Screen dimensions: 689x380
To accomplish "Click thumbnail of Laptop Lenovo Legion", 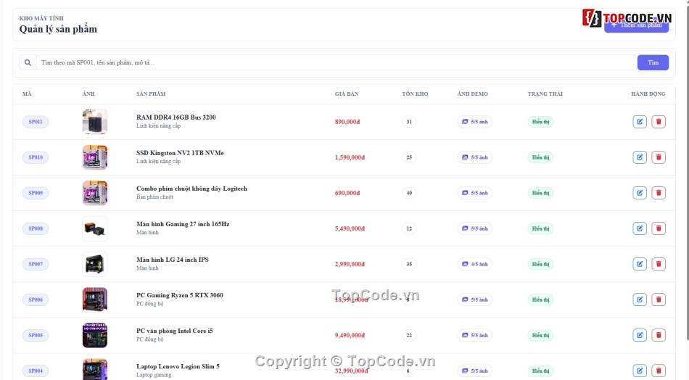I will pos(95,369).
